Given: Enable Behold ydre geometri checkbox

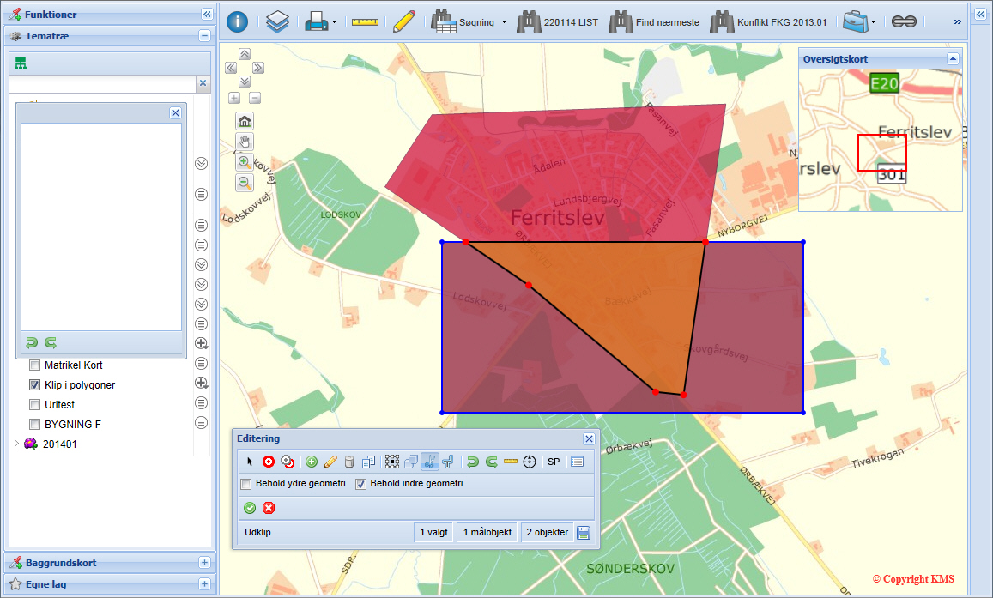Looking at the screenshot, I should (x=245, y=484).
